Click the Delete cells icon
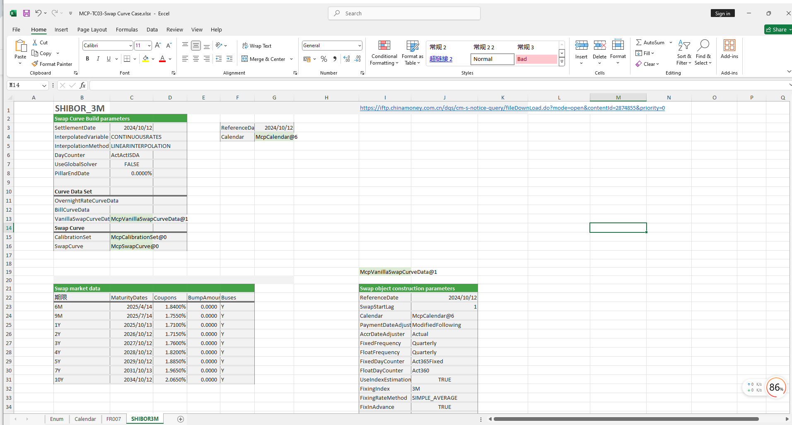The width and height of the screenshot is (792, 425). (x=599, y=45)
